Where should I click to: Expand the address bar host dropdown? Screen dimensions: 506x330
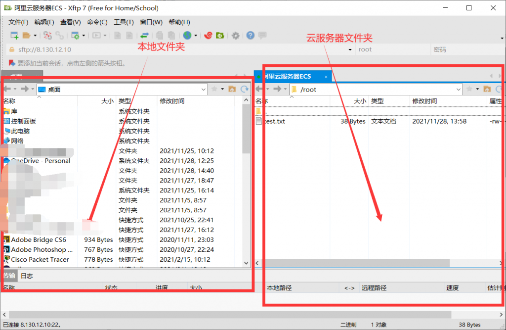(x=350, y=50)
